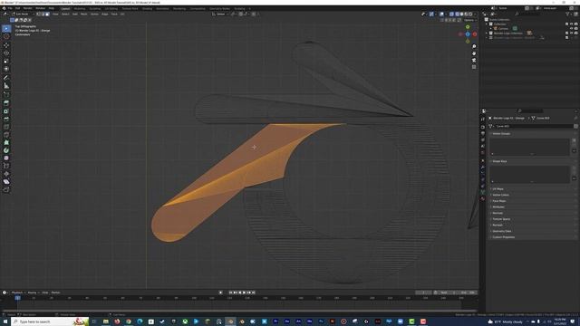
Task: Select the Measure tool
Action: coord(6,86)
